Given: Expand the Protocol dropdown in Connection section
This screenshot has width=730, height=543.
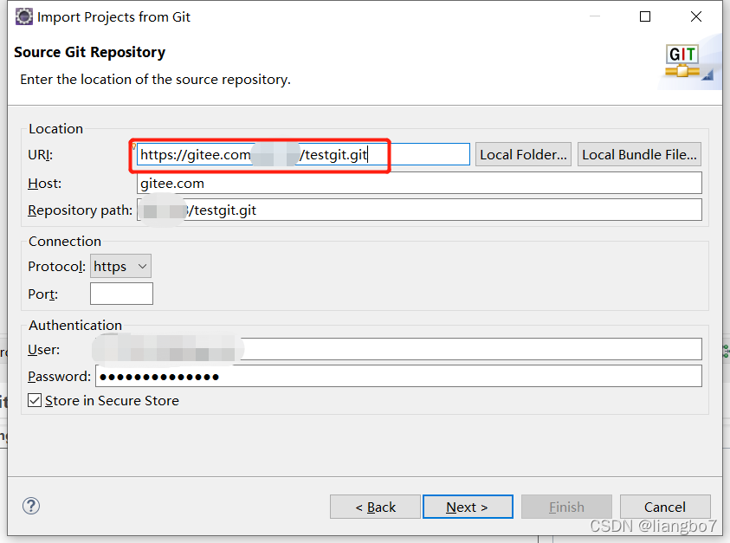Looking at the screenshot, I should (x=142, y=266).
